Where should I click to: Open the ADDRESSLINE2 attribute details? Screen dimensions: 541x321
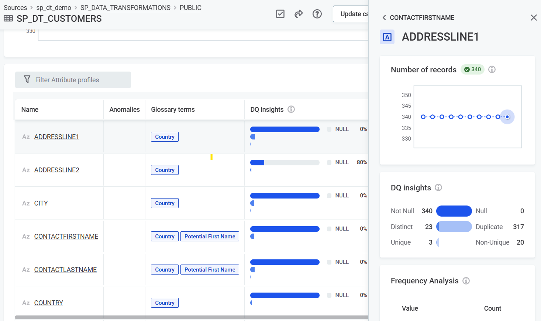(x=56, y=170)
